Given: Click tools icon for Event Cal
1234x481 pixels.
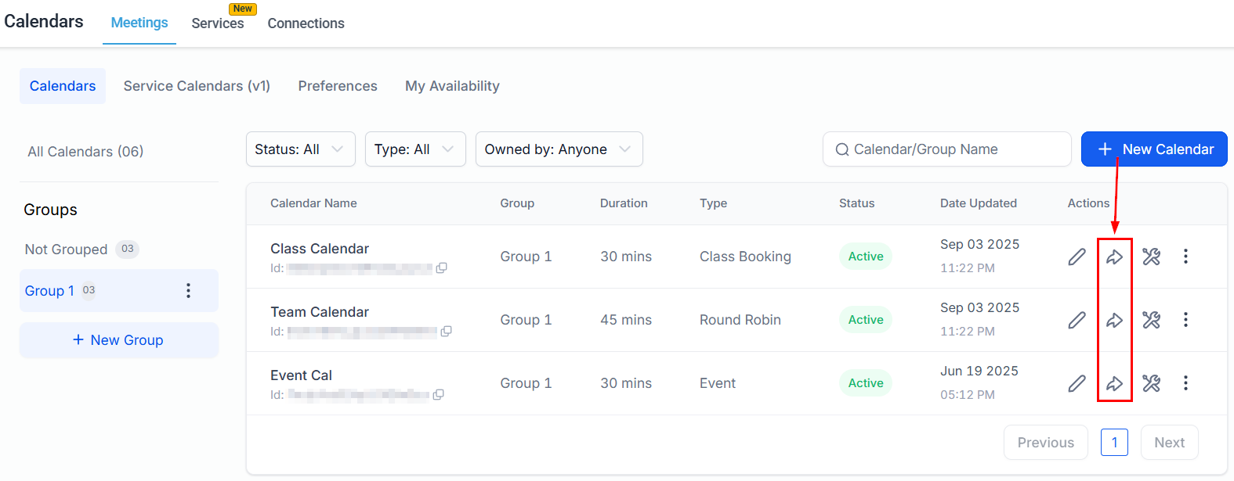Looking at the screenshot, I should (x=1151, y=383).
